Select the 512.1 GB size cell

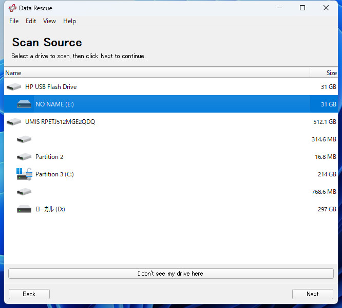coord(324,122)
